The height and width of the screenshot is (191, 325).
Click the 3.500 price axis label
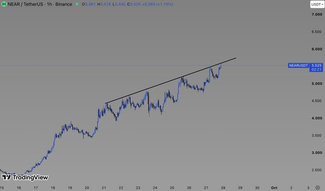point(317,136)
